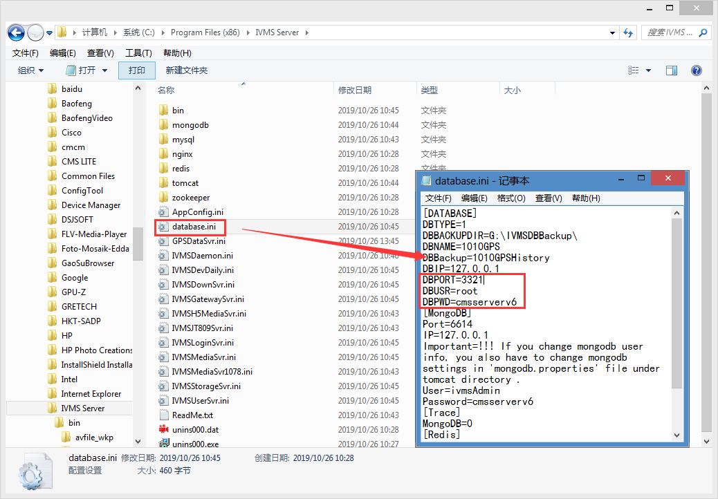Image resolution: width=718 pixels, height=499 pixels.
Task: Click Notepad scrollbar up arrow
Action: (x=676, y=213)
